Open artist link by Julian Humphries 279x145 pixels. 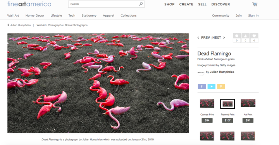(x=222, y=72)
